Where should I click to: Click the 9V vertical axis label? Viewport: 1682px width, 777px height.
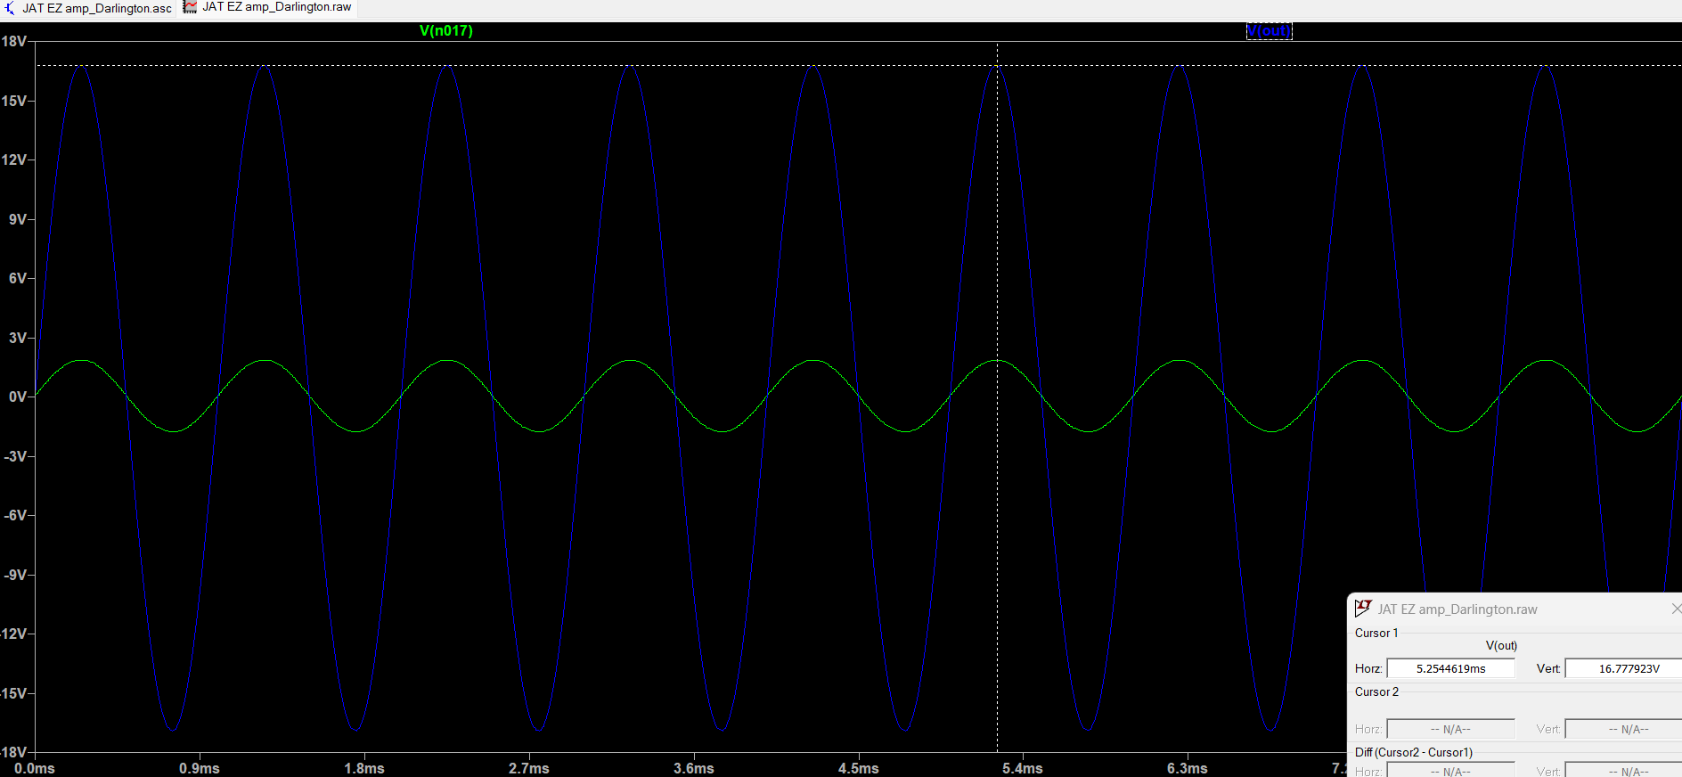(x=18, y=219)
